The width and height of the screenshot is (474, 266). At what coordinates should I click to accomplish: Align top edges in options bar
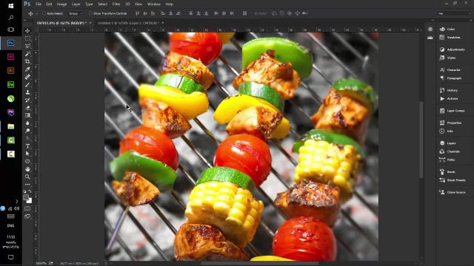click(x=137, y=13)
